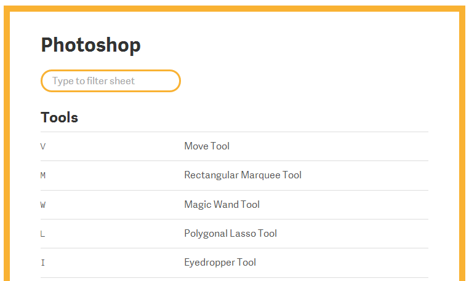The image size is (469, 281).
Task: Click the L shortcut key
Action: tap(42, 234)
